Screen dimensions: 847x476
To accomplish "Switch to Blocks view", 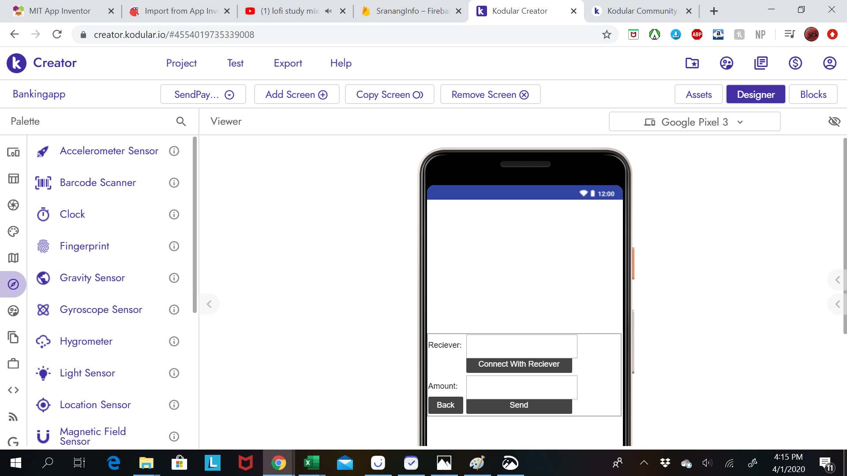I will click(x=813, y=94).
